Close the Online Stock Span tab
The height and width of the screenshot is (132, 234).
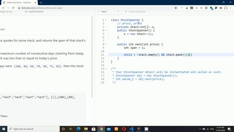pyautogui.click(x=35, y=3)
